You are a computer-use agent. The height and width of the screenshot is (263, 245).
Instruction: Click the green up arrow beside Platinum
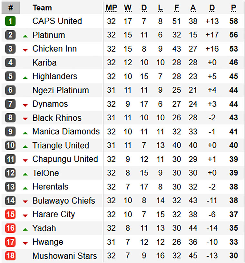pyautogui.click(x=25, y=36)
